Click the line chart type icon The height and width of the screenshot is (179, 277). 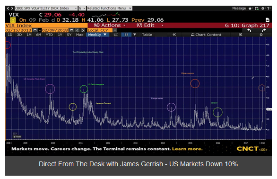click(115, 35)
